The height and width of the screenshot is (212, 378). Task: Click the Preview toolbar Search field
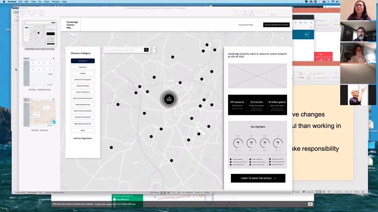point(273,12)
